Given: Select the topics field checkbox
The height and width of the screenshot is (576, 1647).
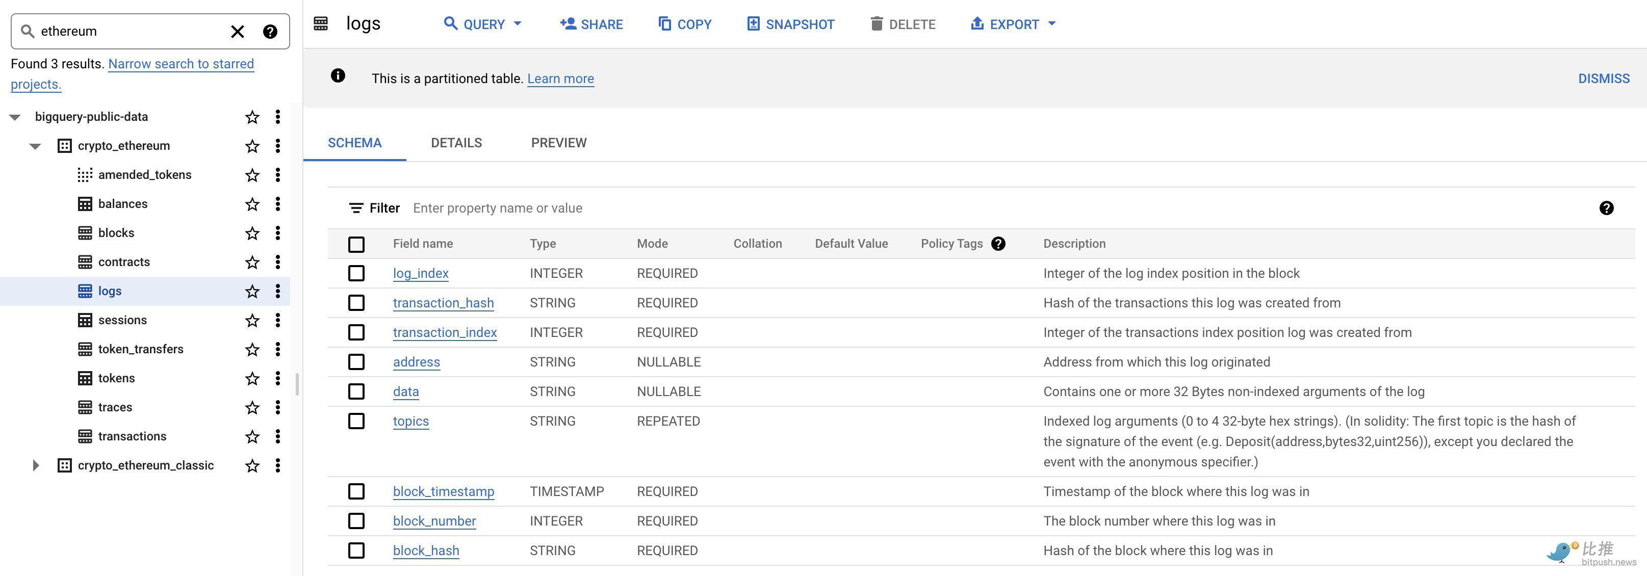Looking at the screenshot, I should pos(356,421).
